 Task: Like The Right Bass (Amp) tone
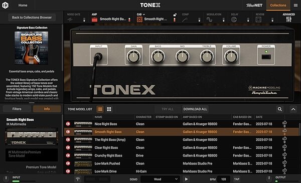[284, 138]
